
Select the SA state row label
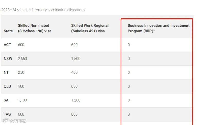coord(6,100)
